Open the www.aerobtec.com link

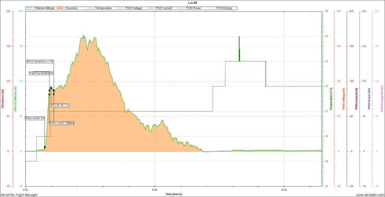point(369,194)
